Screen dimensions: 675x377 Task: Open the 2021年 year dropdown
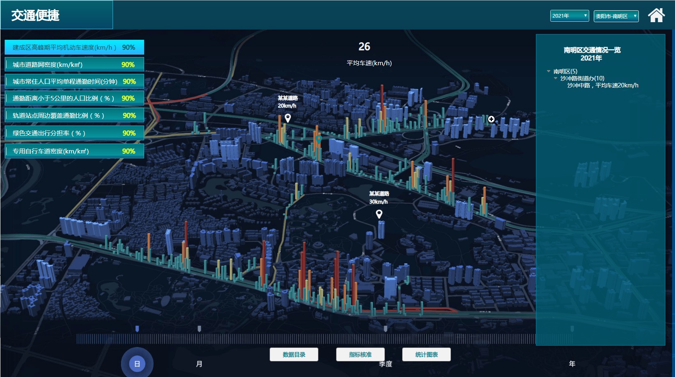569,16
